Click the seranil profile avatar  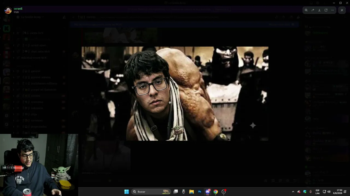pos(8,10)
